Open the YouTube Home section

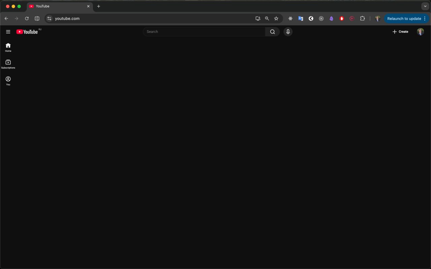8,47
